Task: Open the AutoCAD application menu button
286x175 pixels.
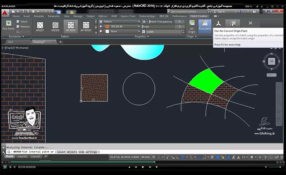Action: click(x=5, y=13)
